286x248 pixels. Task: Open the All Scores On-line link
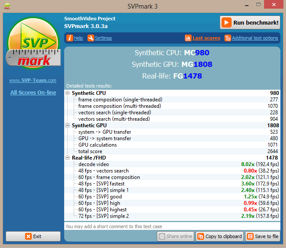[33, 93]
